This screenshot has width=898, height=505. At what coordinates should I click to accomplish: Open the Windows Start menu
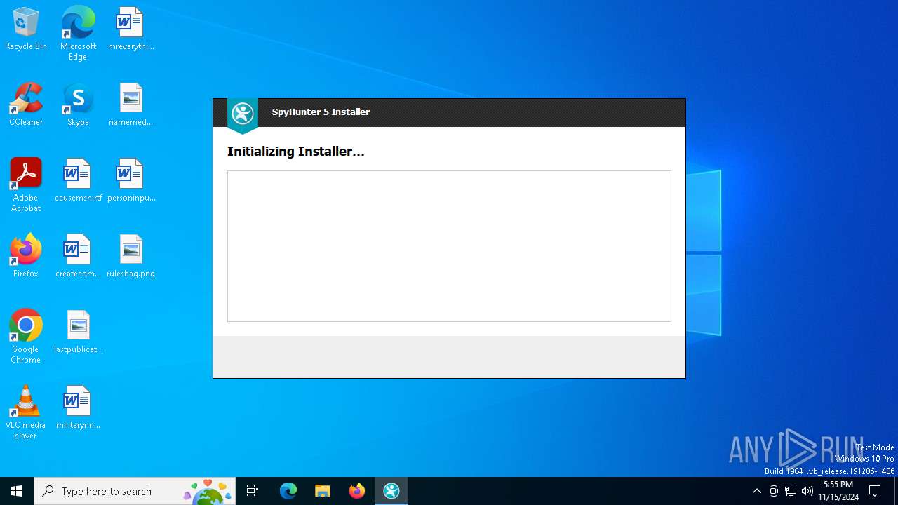click(x=17, y=491)
